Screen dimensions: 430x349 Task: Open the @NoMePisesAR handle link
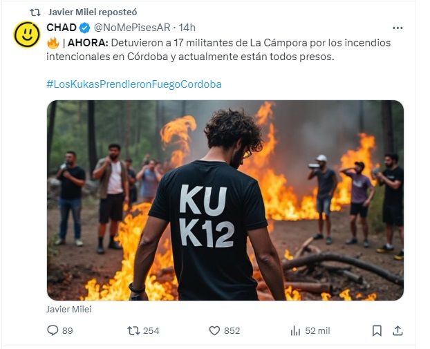(132, 28)
